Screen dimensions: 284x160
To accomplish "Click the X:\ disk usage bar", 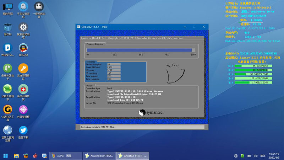I will coord(253,78).
